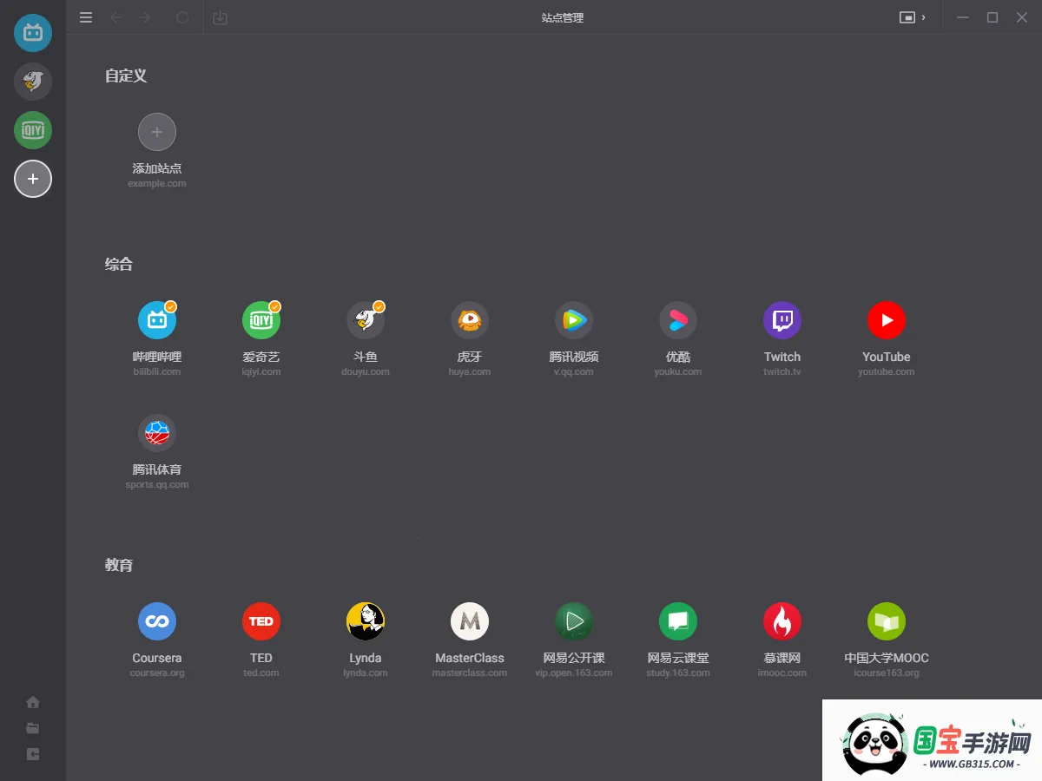
Task: Click the Bilibili shortcut in left sidebar
Action: [x=32, y=33]
